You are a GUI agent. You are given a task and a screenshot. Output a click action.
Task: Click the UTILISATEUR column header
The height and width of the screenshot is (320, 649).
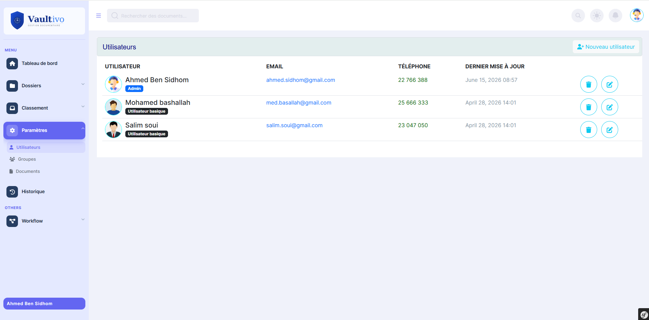coord(123,66)
